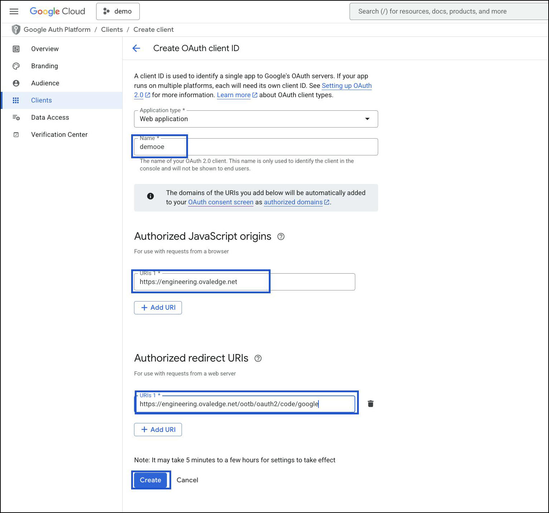
Task: Open help for Authorized JavaScript origins
Action: click(281, 236)
